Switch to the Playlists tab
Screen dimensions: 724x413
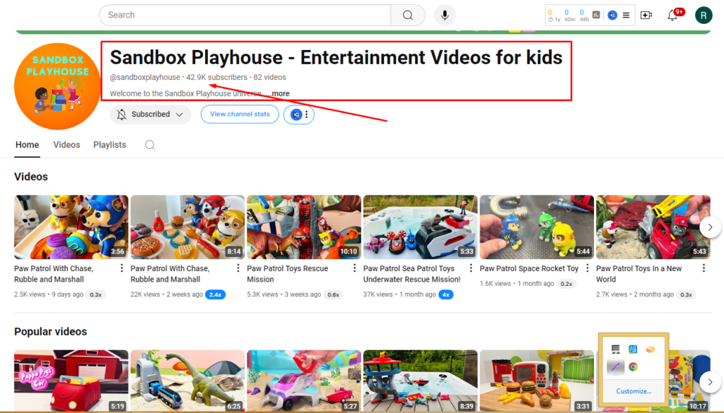(x=110, y=145)
